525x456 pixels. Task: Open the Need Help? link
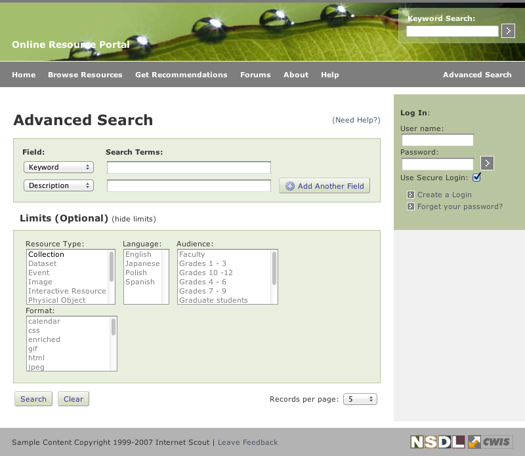(356, 120)
